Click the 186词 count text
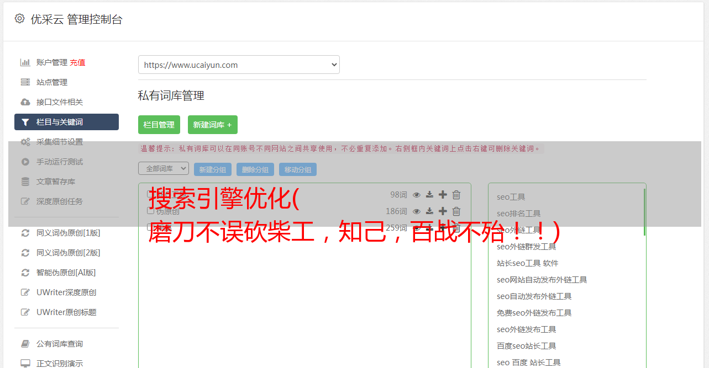The height and width of the screenshot is (368, 709). coord(396,211)
